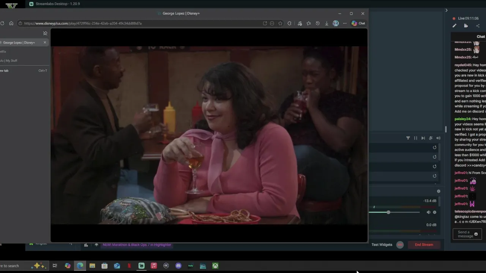The image size is (486, 273).
Task: Toggle the Streamlabs event volume speaker icon
Action: [438, 138]
